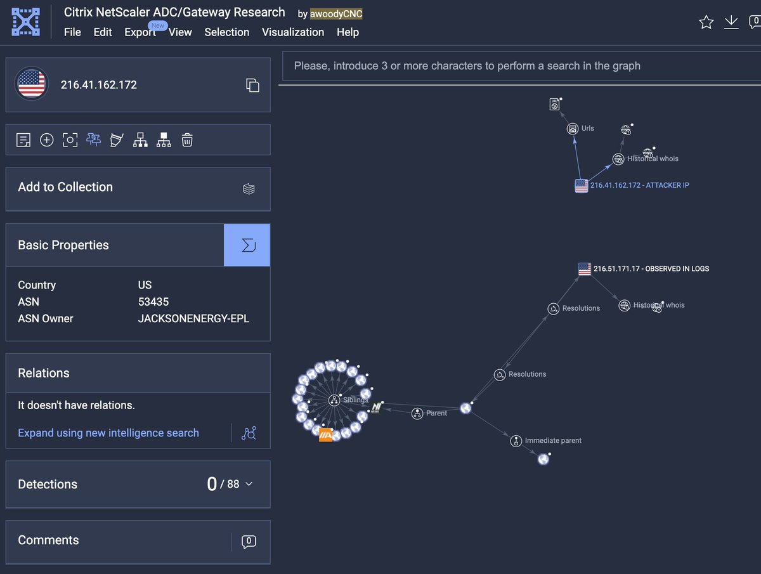Select the 216.41.162.172 - ATTACKER IP node
The width and height of the screenshot is (761, 574).
click(581, 186)
